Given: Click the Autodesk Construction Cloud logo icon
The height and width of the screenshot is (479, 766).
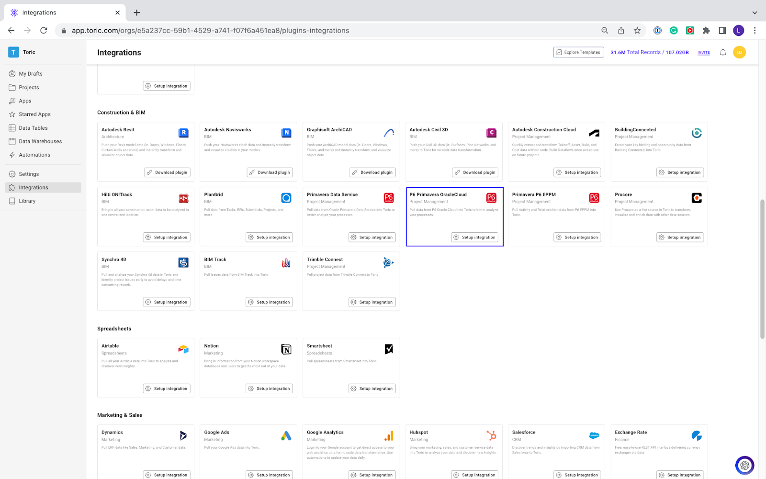Looking at the screenshot, I should tap(594, 133).
